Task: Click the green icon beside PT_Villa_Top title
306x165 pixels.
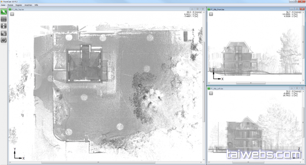Action: coord(11,9)
